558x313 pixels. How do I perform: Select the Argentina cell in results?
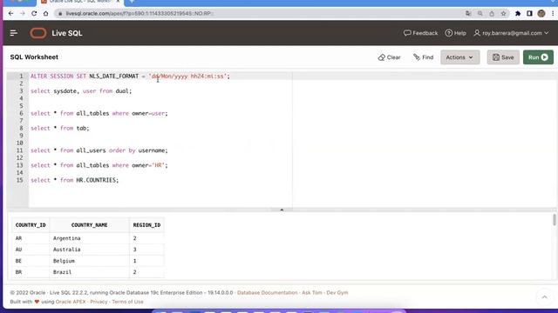(x=89, y=238)
